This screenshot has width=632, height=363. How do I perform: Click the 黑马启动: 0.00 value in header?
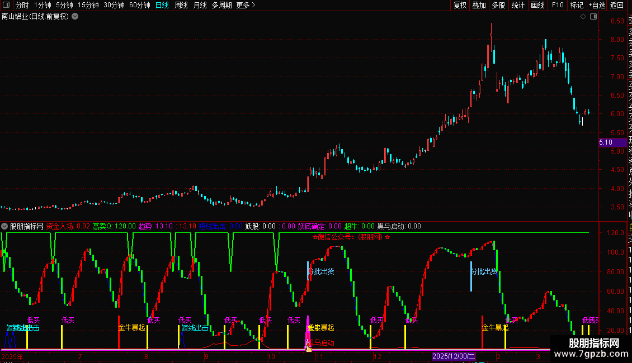[399, 226]
